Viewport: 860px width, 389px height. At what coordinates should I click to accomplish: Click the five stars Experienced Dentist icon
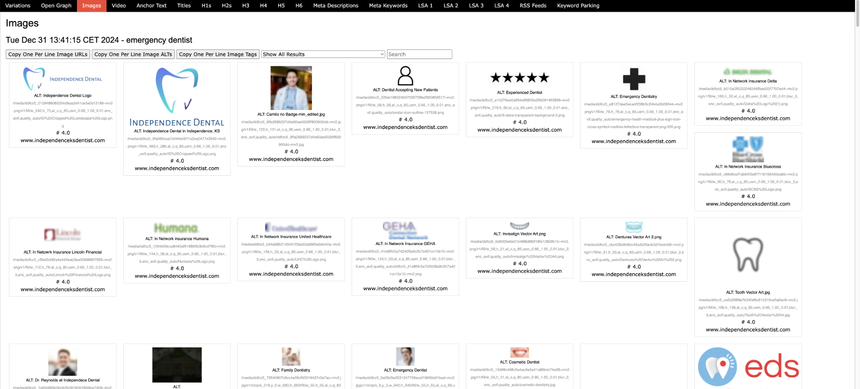[520, 78]
